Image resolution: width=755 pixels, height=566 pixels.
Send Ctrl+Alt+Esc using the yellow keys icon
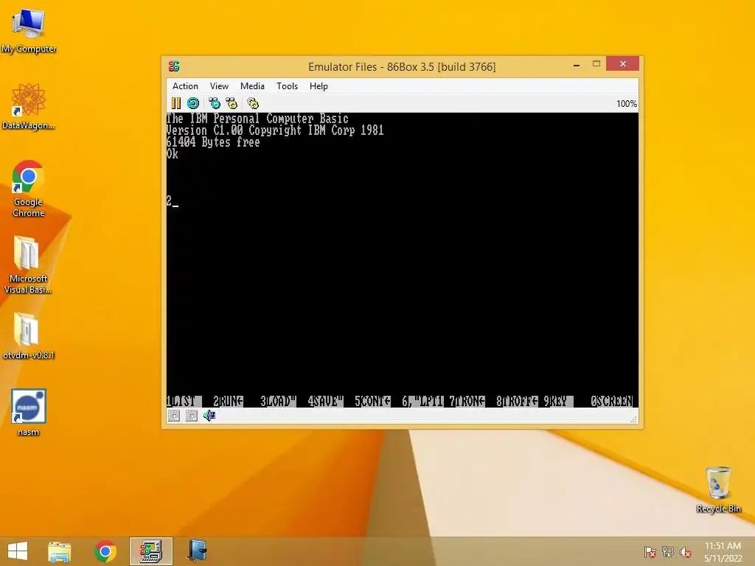click(232, 103)
